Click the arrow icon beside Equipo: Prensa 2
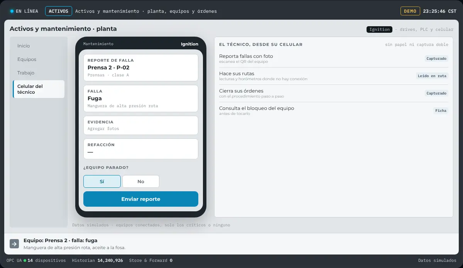 pos(14,244)
